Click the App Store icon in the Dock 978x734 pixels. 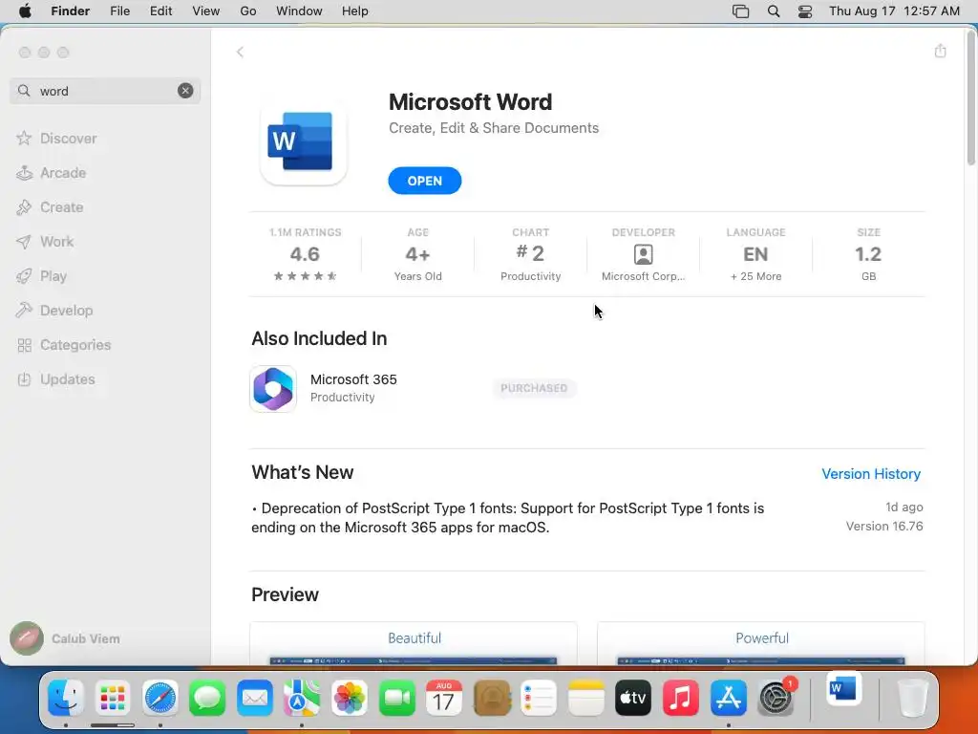pyautogui.click(x=728, y=698)
